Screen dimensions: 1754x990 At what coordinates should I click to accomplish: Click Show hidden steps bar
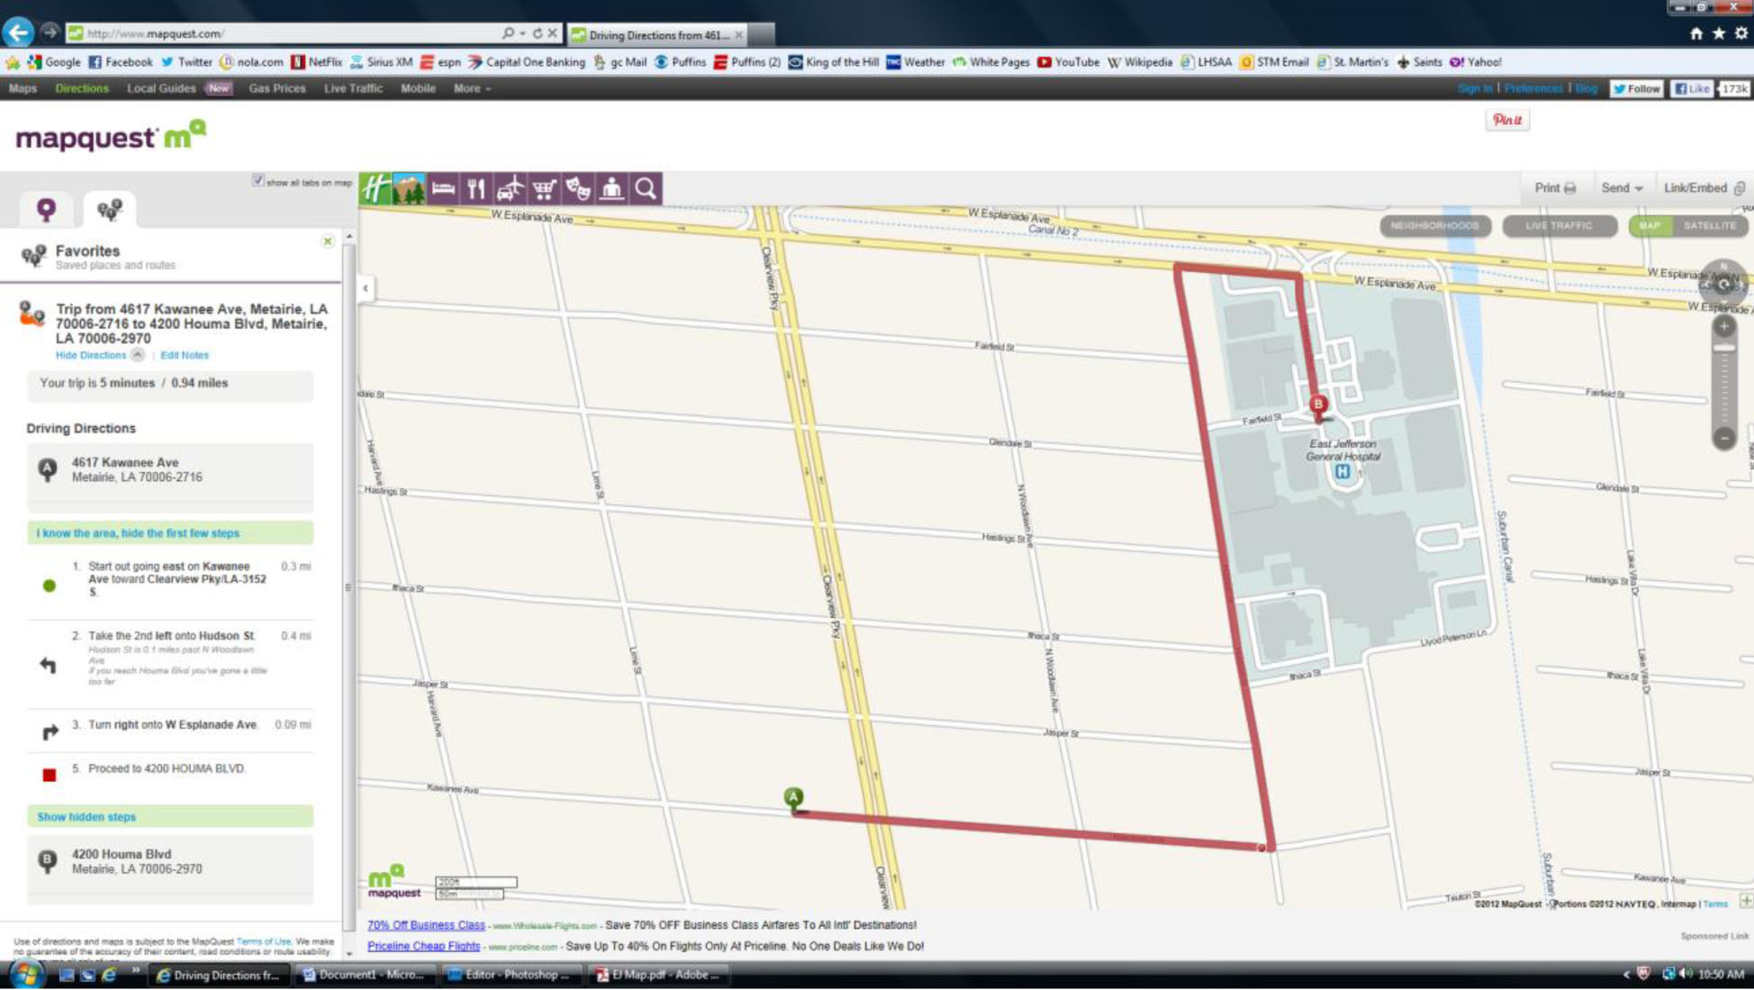pyautogui.click(x=170, y=817)
